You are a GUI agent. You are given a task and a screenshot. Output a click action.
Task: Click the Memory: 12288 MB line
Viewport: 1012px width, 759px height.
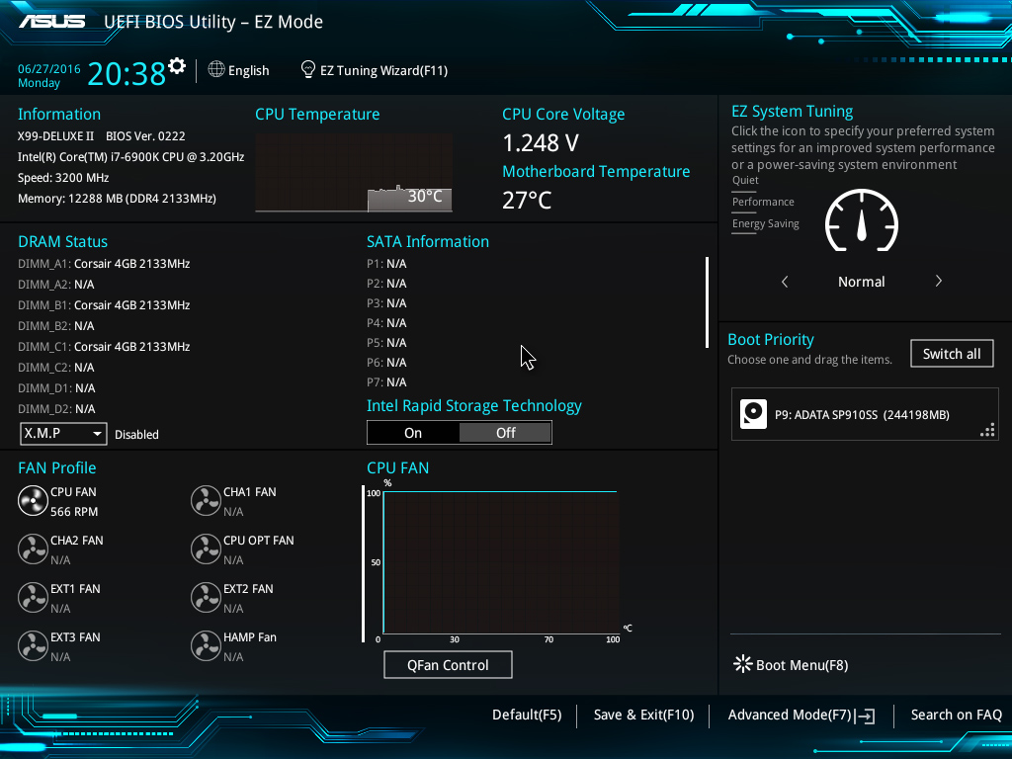(x=117, y=198)
